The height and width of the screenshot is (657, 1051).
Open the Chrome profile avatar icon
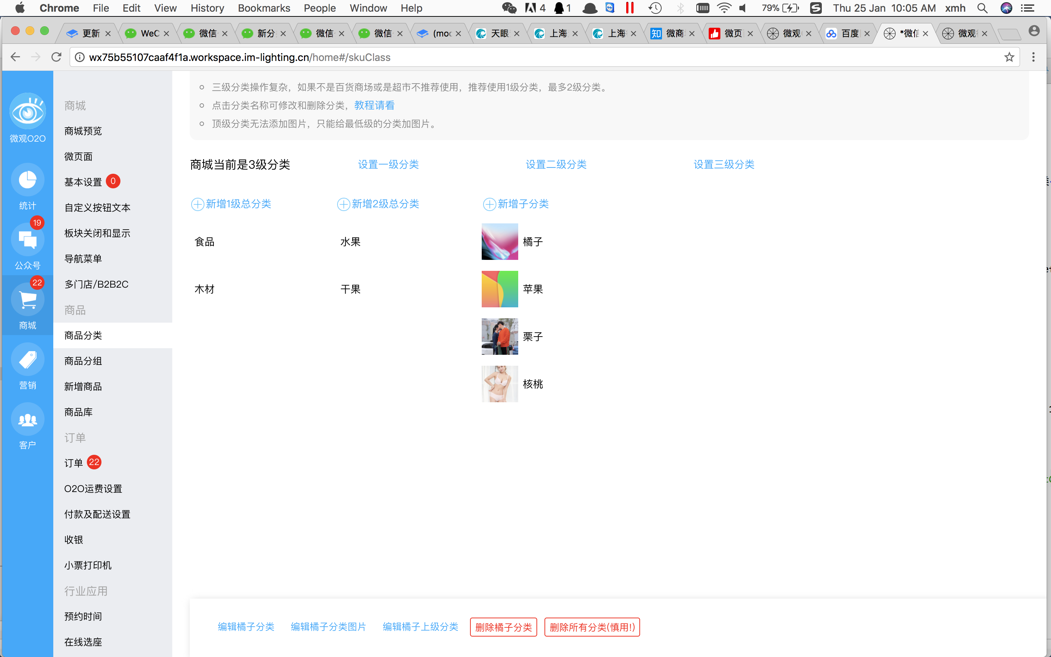[1034, 31]
